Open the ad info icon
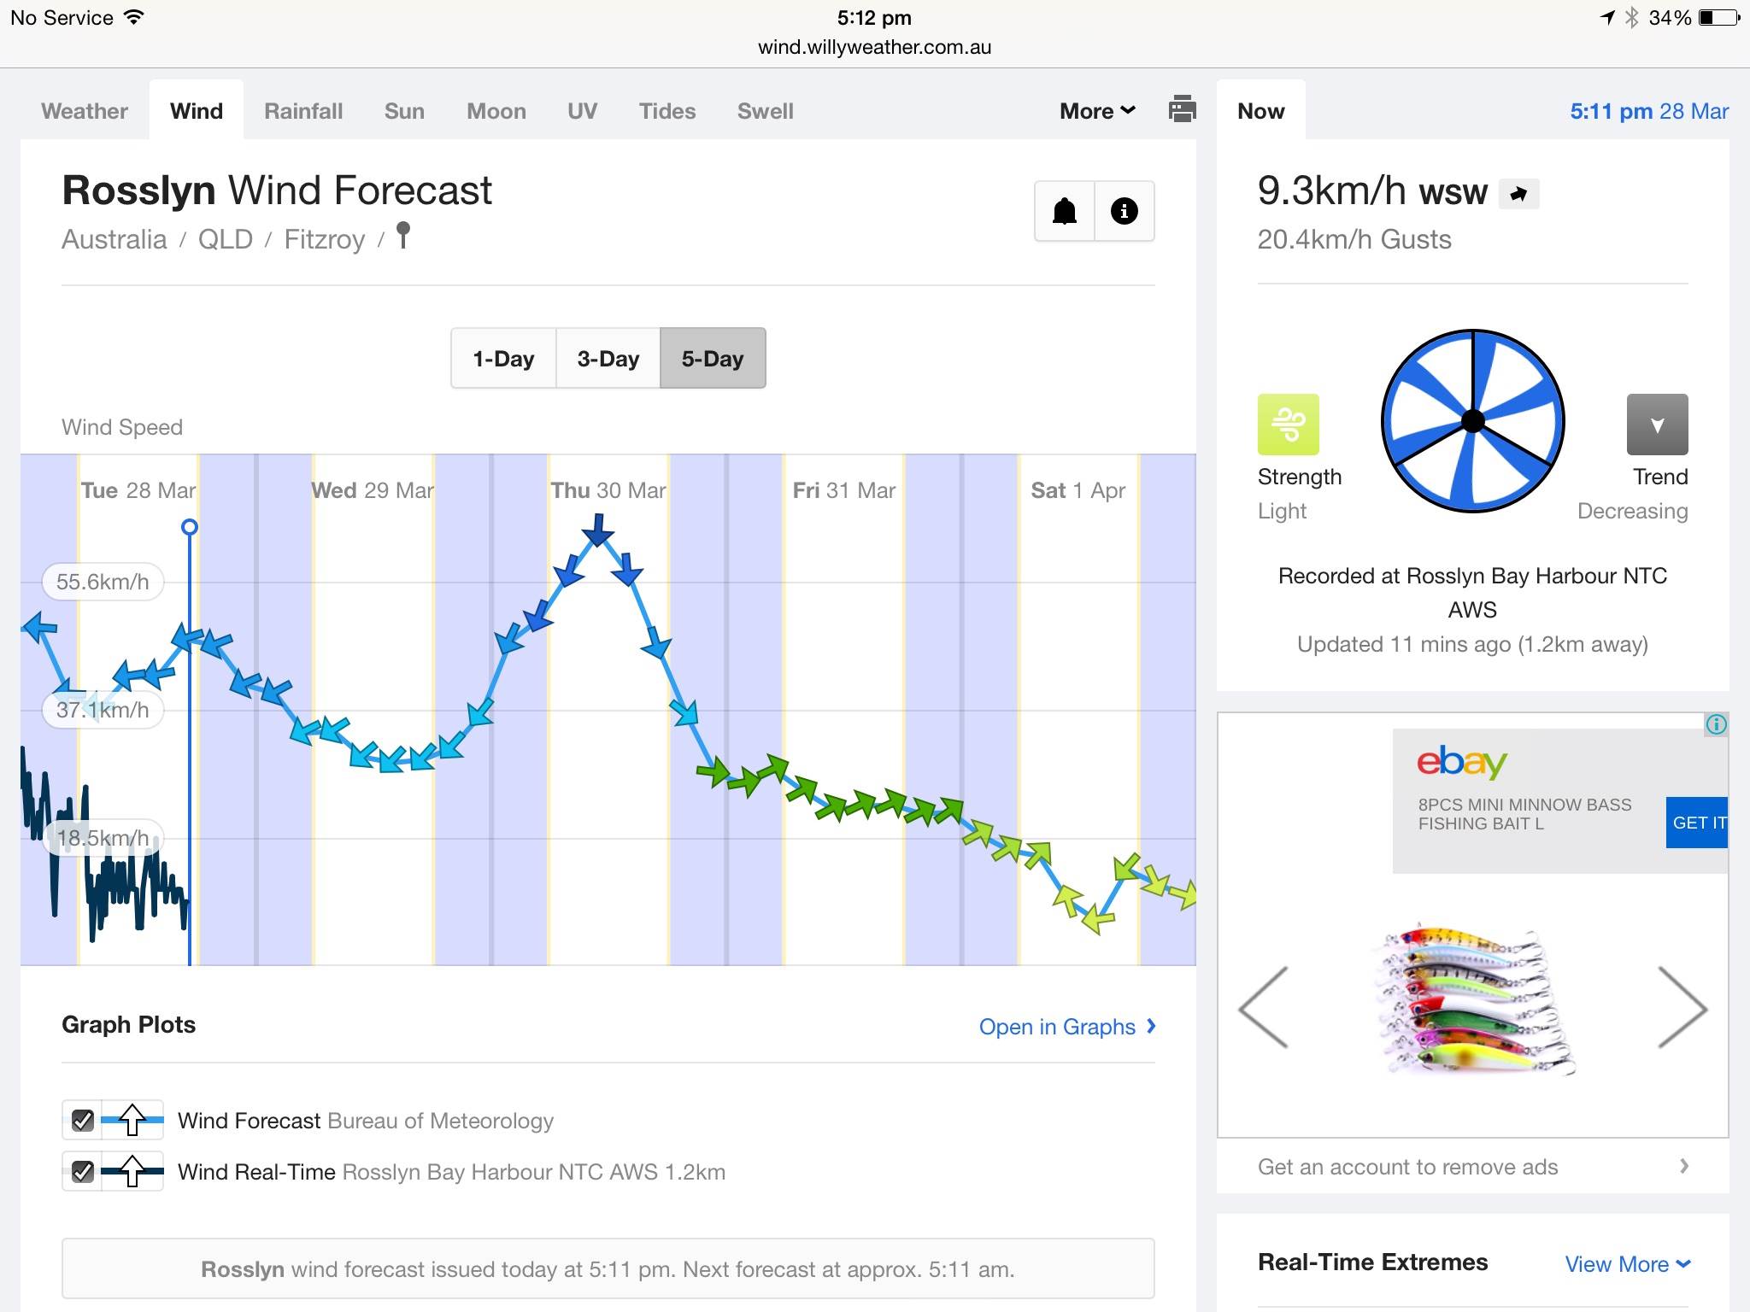 coord(1716,724)
